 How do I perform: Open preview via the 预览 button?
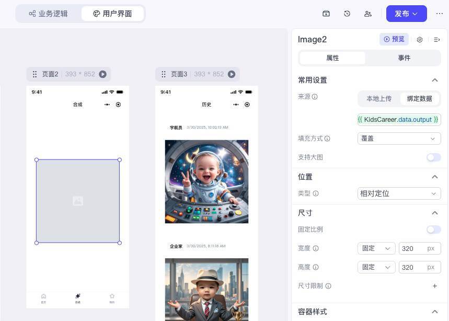point(394,39)
